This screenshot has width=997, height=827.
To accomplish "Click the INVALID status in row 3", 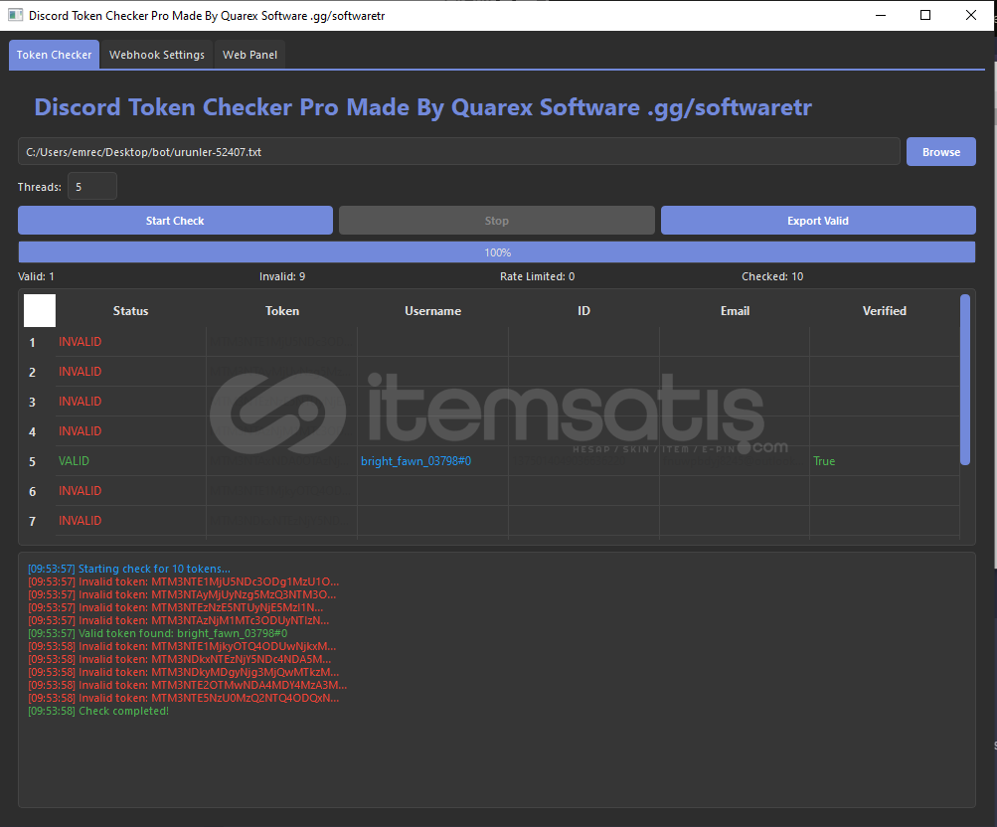I will tap(81, 402).
